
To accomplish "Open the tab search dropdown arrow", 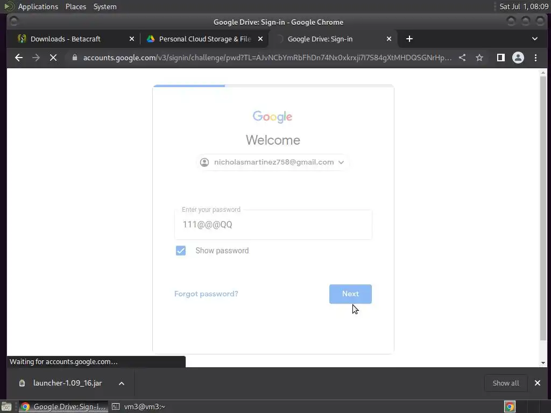I will [534, 39].
